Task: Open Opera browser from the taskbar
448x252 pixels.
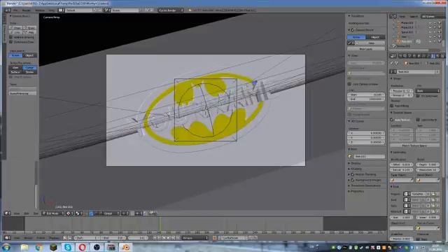Action: [83, 247]
